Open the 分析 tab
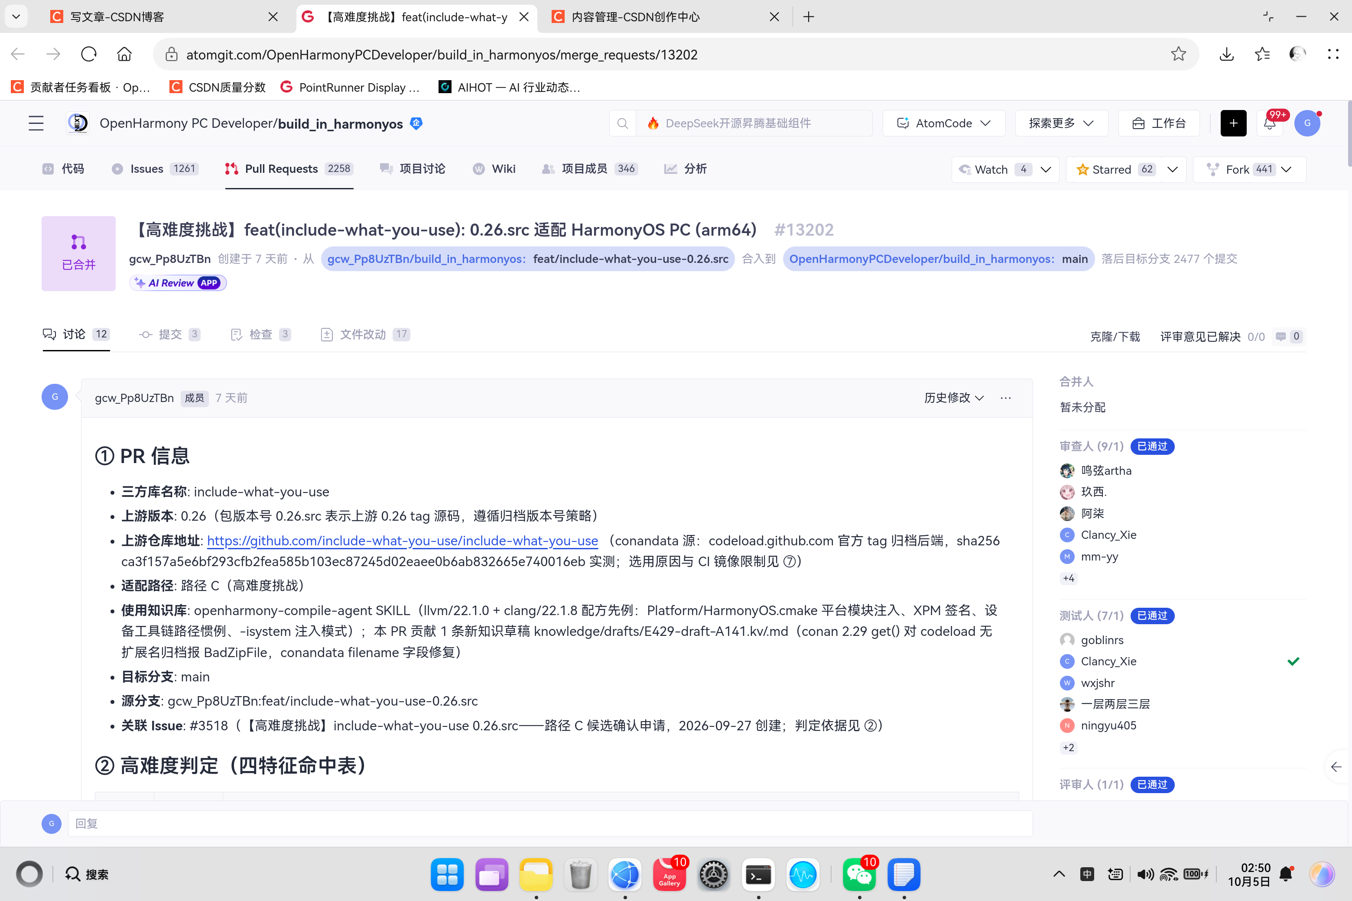This screenshot has width=1352, height=901. [x=686, y=169]
